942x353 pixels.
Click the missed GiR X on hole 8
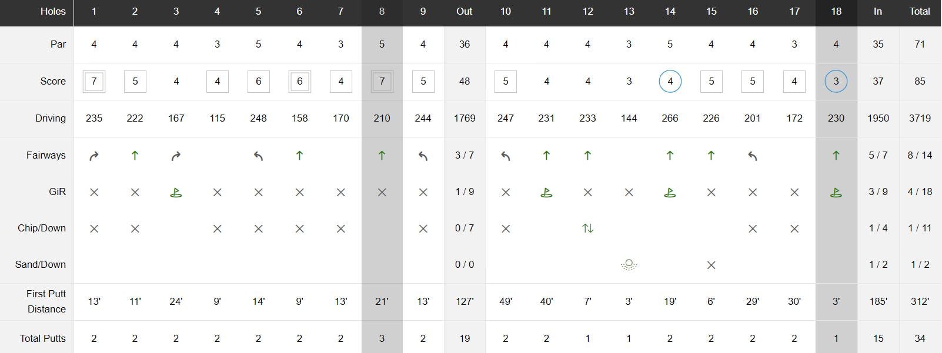[x=382, y=192]
